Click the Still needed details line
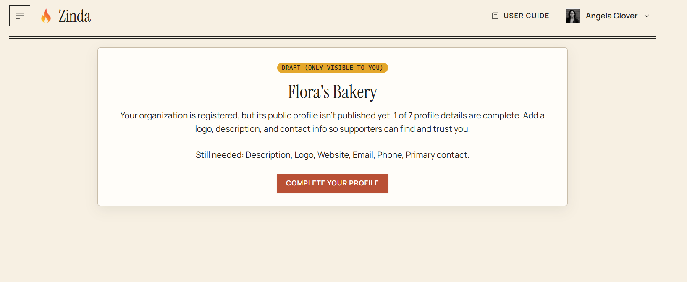Image resolution: width=687 pixels, height=282 pixels. point(333,155)
